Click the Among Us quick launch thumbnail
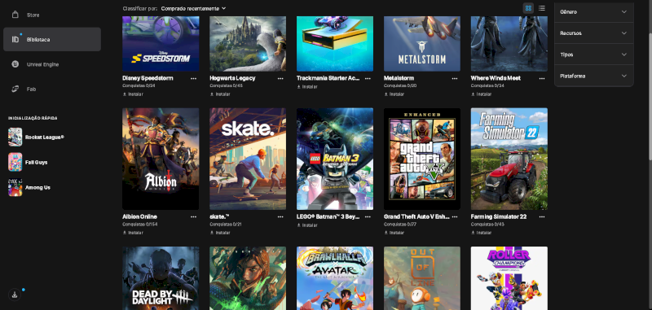Viewport: 652px width, 310px height. (x=15, y=187)
